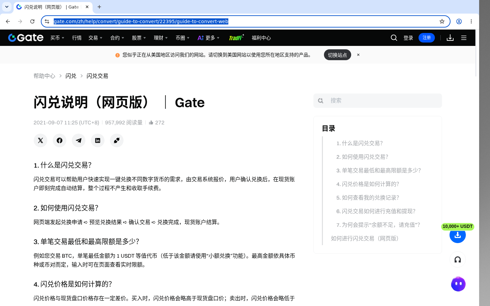Click the help center 搜索 field
This screenshot has height=306, width=490.
pos(378,101)
